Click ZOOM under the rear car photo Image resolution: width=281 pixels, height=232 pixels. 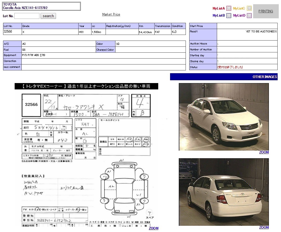point(264,227)
